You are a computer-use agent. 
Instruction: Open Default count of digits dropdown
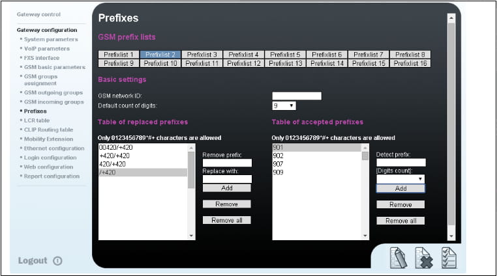pos(284,105)
